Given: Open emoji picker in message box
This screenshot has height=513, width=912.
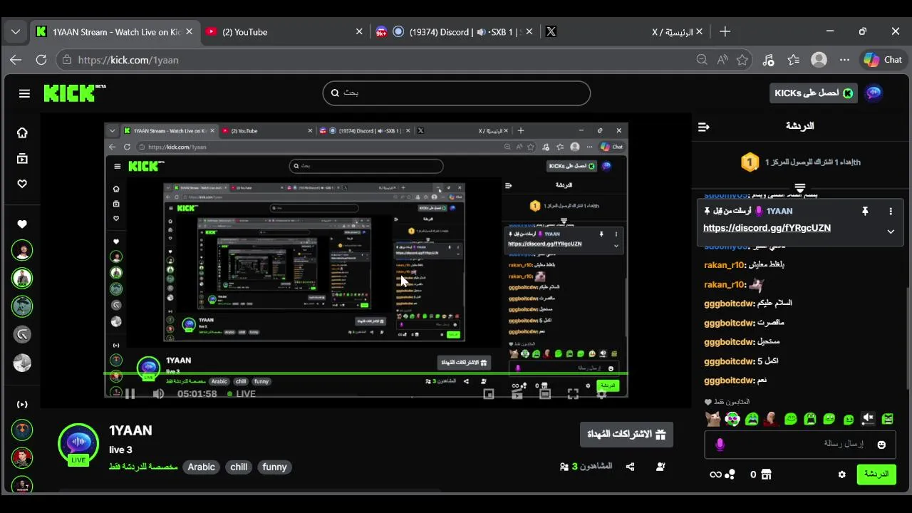Looking at the screenshot, I should [881, 444].
